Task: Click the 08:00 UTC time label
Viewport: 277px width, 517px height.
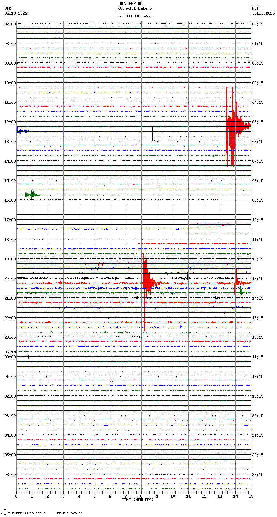Action: tap(10, 44)
